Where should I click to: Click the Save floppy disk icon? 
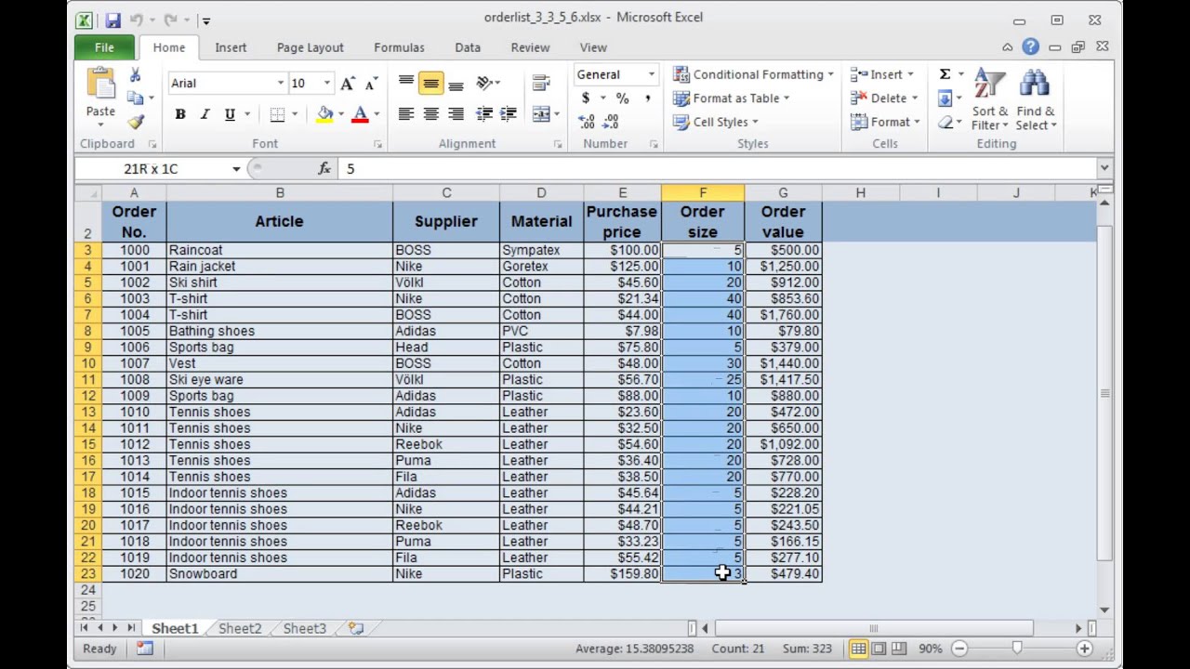(112, 20)
